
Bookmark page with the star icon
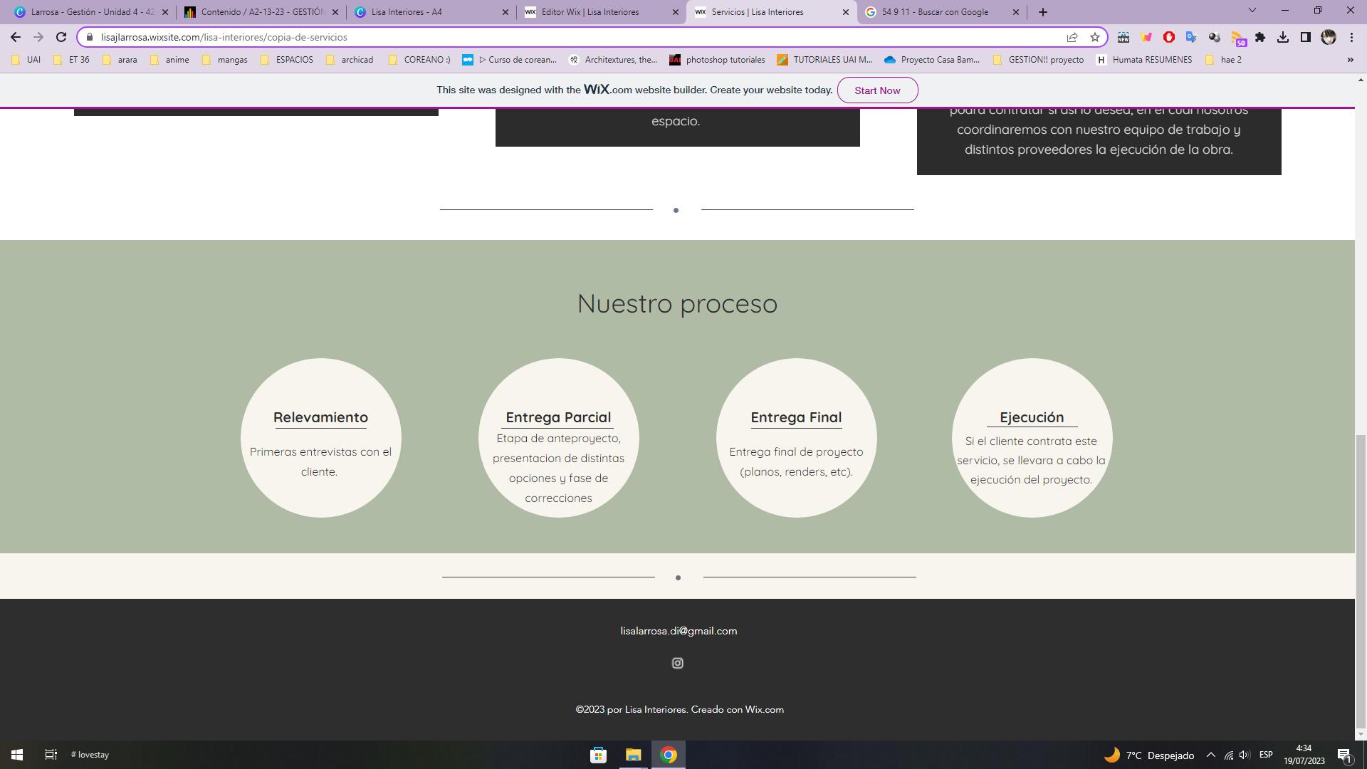pos(1095,37)
